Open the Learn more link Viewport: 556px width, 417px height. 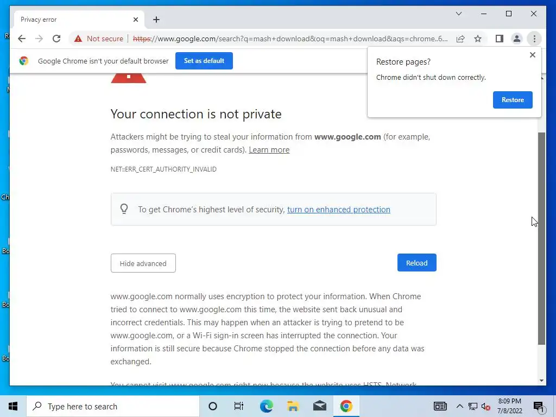(269, 150)
